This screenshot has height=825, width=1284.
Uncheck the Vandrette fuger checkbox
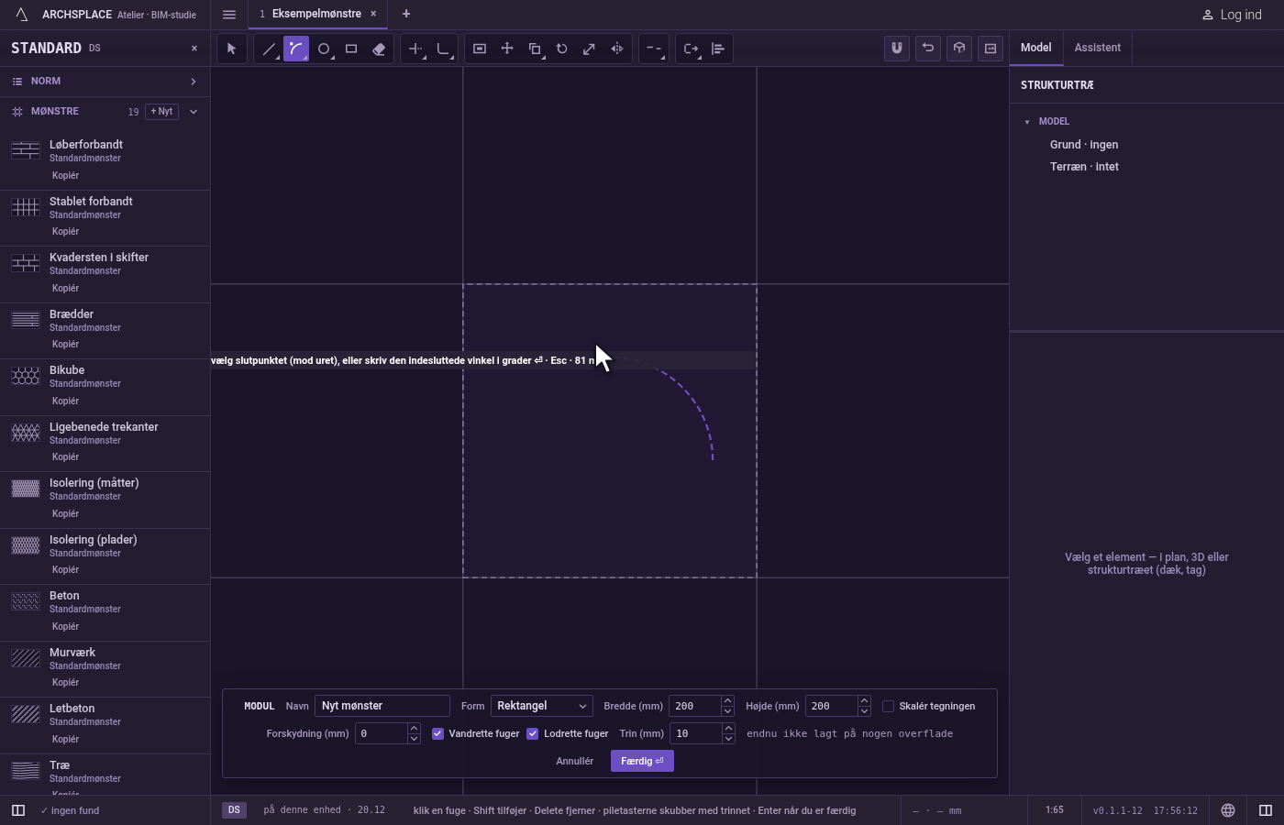tap(437, 733)
